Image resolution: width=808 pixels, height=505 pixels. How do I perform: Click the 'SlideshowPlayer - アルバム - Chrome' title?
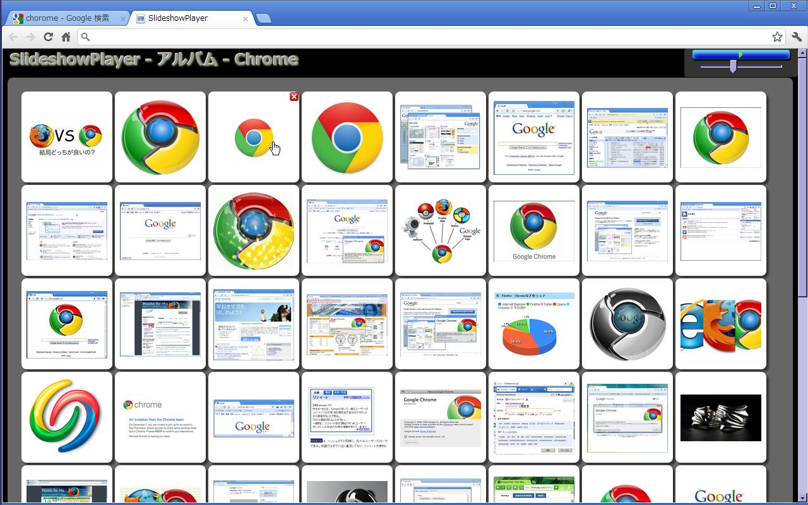pyautogui.click(x=153, y=59)
